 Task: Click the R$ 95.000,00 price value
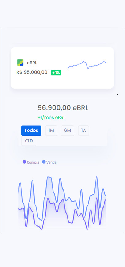coord(32,72)
